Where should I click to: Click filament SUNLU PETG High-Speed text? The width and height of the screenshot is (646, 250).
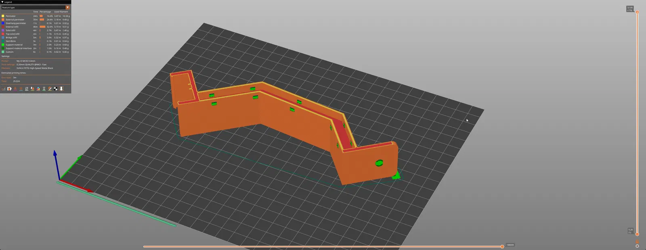point(35,68)
